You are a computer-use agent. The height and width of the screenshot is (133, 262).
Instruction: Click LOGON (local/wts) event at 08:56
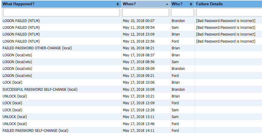[x=17, y=62]
